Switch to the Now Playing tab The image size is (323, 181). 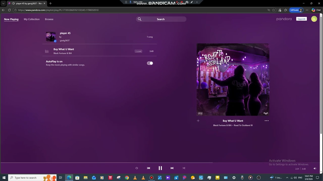[x=11, y=19]
